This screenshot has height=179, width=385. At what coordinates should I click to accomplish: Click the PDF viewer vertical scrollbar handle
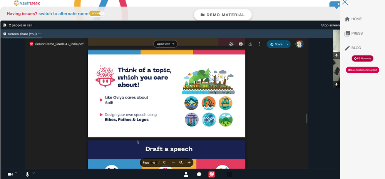click(306, 118)
